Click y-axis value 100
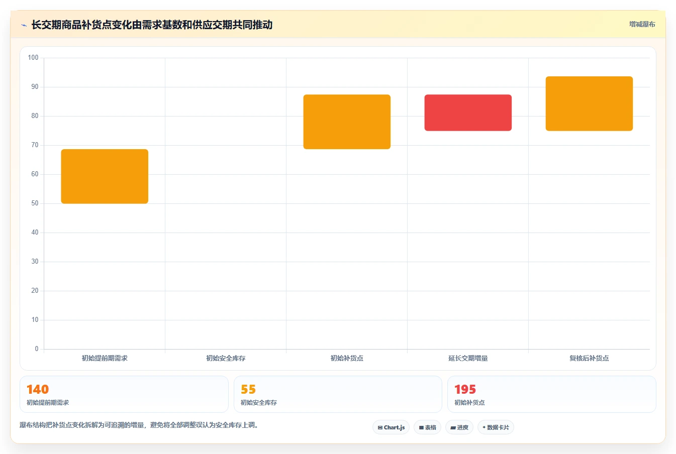676x454 pixels. click(33, 58)
